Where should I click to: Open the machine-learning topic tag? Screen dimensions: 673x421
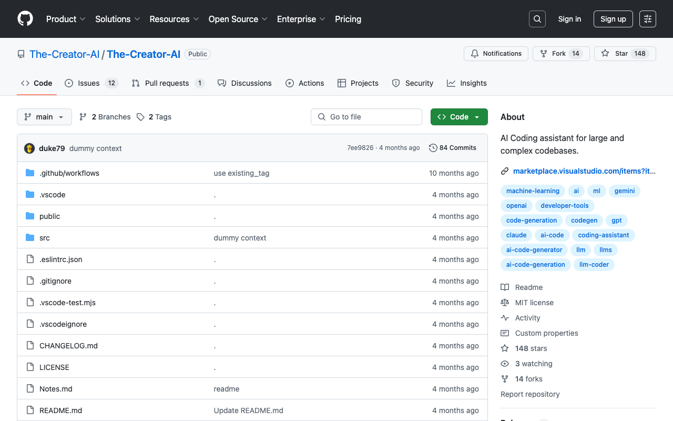point(533,191)
